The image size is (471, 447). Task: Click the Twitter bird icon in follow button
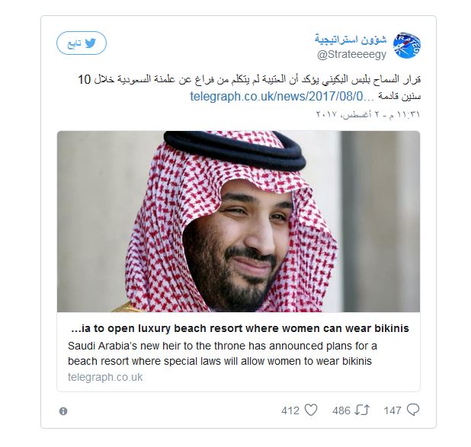[x=91, y=43]
